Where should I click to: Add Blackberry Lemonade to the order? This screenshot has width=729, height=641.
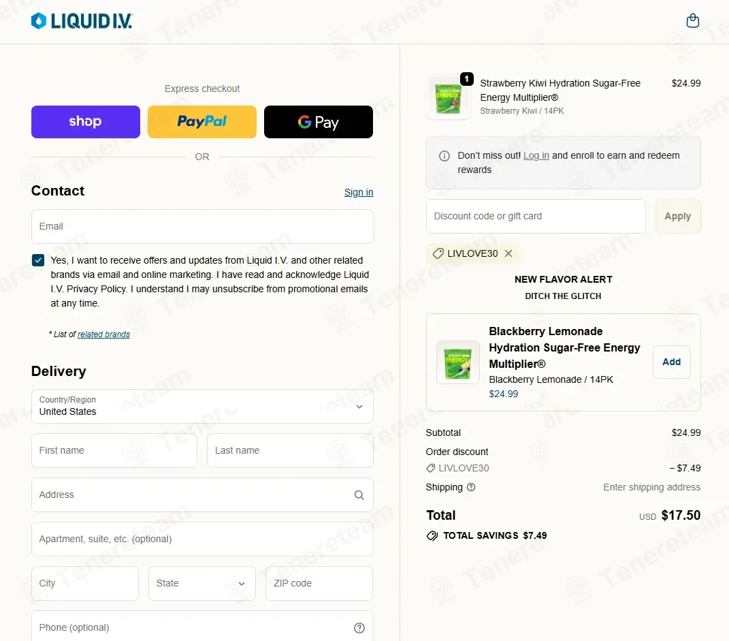[671, 362]
